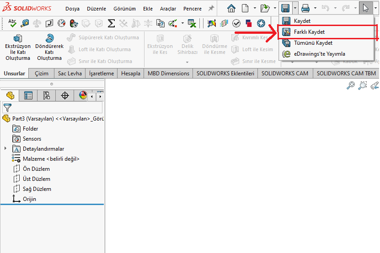Select Ekstrüzyon İle Katı Oluşturma tool
The height and width of the screenshot is (253, 380).
point(17,47)
